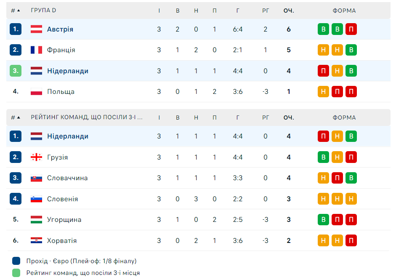Click the blue playoff legend swatch
The image size is (396, 280).
(16, 261)
